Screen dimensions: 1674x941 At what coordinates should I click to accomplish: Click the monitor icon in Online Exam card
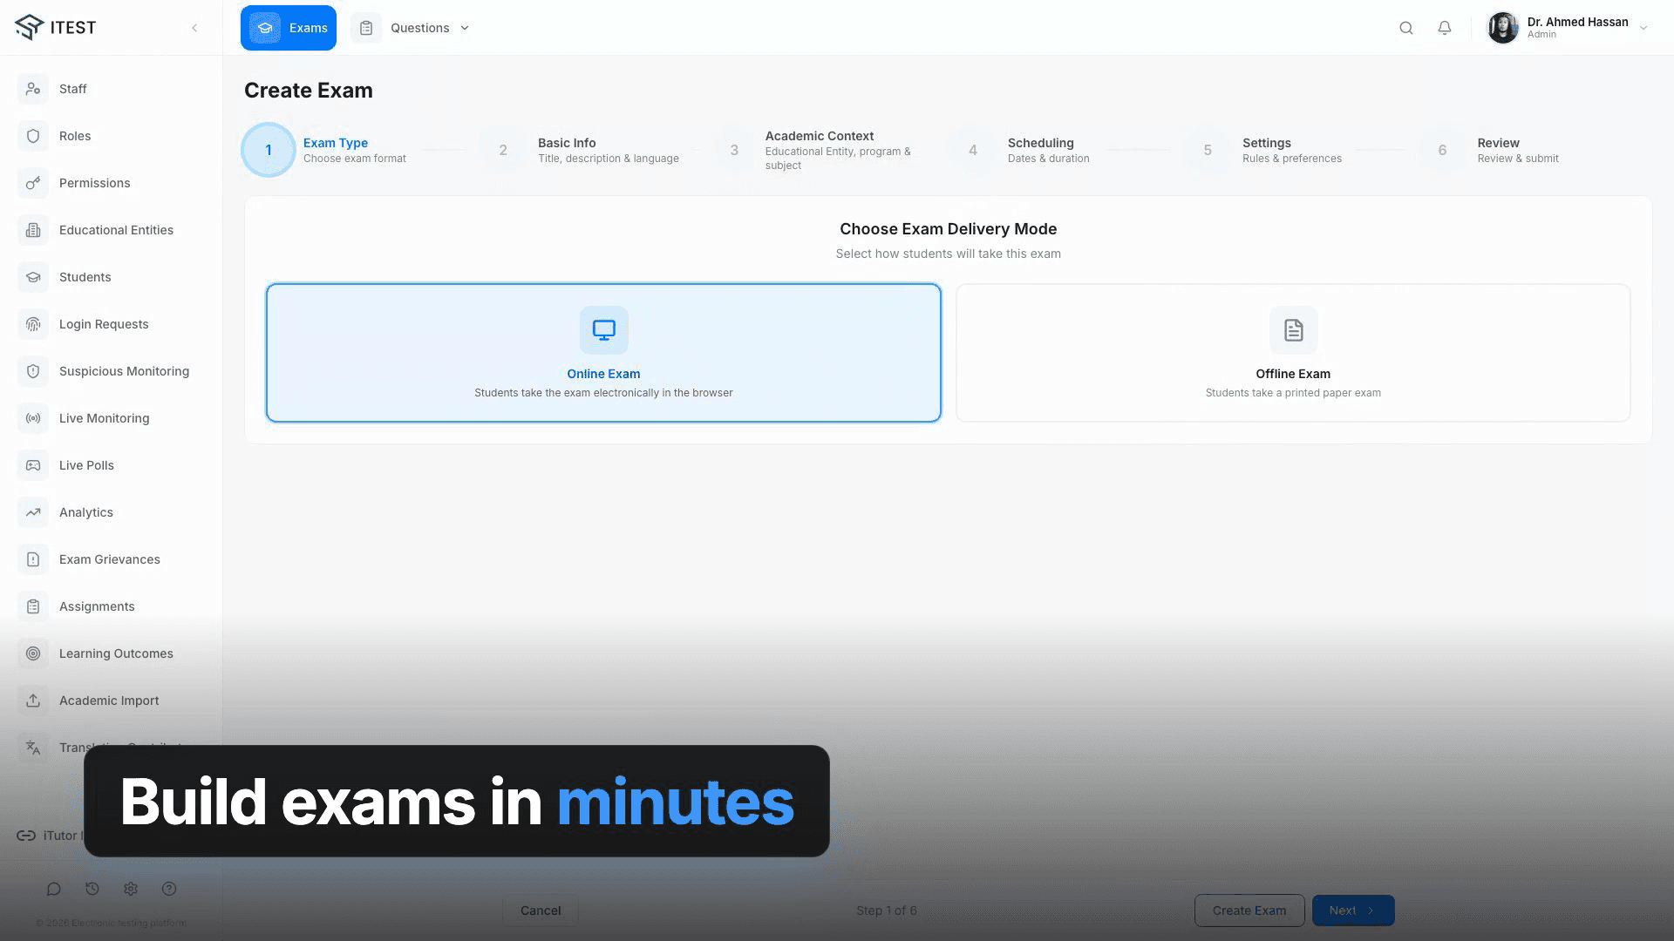[x=603, y=330]
